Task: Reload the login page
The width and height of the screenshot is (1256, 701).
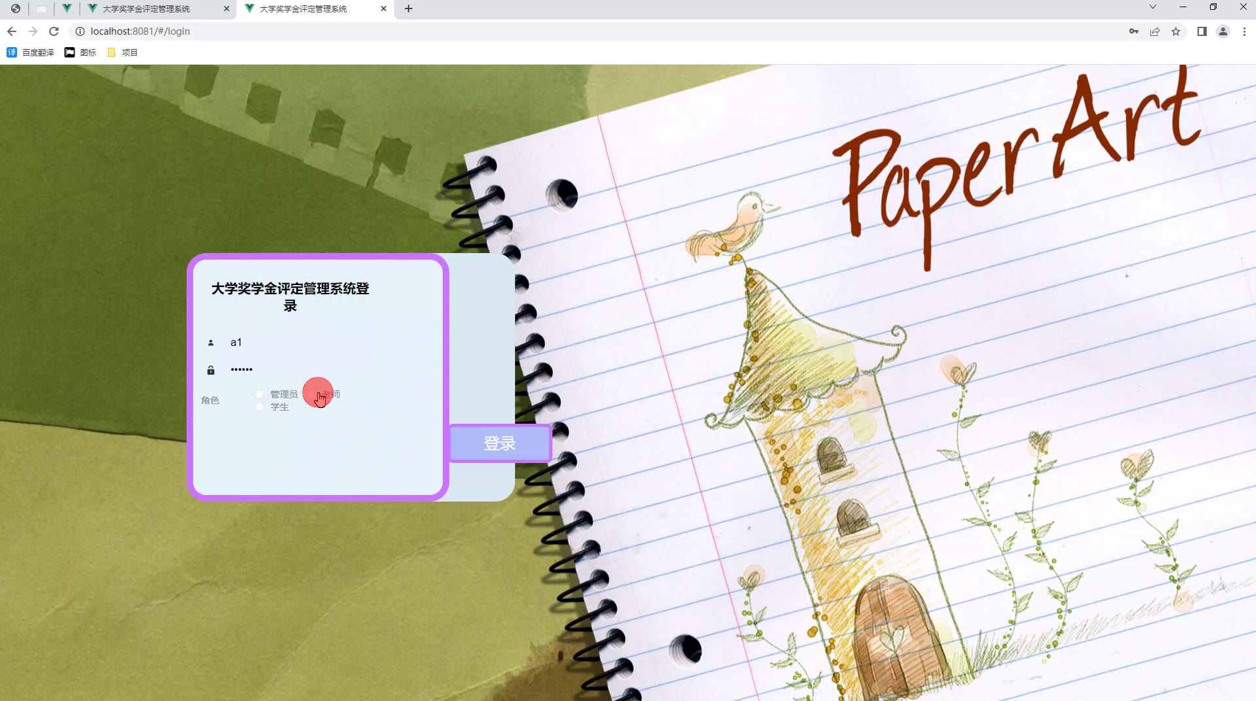Action: tap(54, 31)
